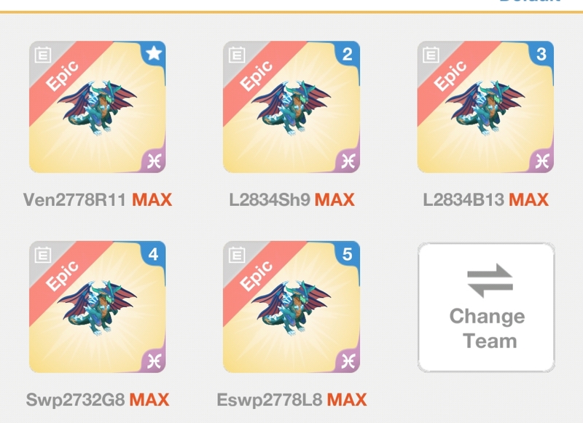The image size is (583, 423).
Task: Open the notes icon on Ven2778R11 card
Action: tap(43, 55)
